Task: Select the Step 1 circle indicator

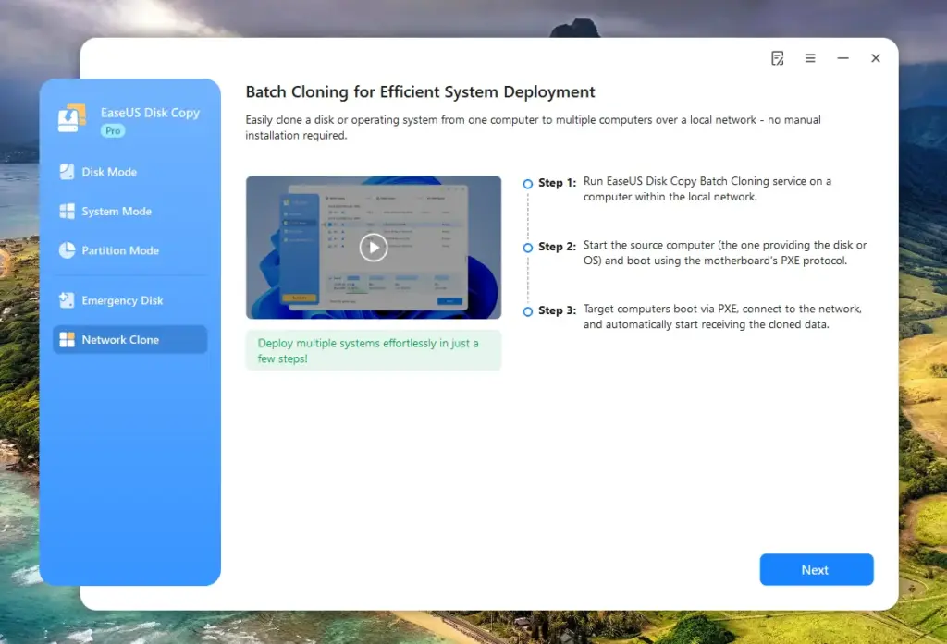Action: pos(527,181)
